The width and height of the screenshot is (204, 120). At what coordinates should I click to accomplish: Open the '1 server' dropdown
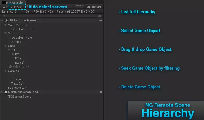point(18,7)
